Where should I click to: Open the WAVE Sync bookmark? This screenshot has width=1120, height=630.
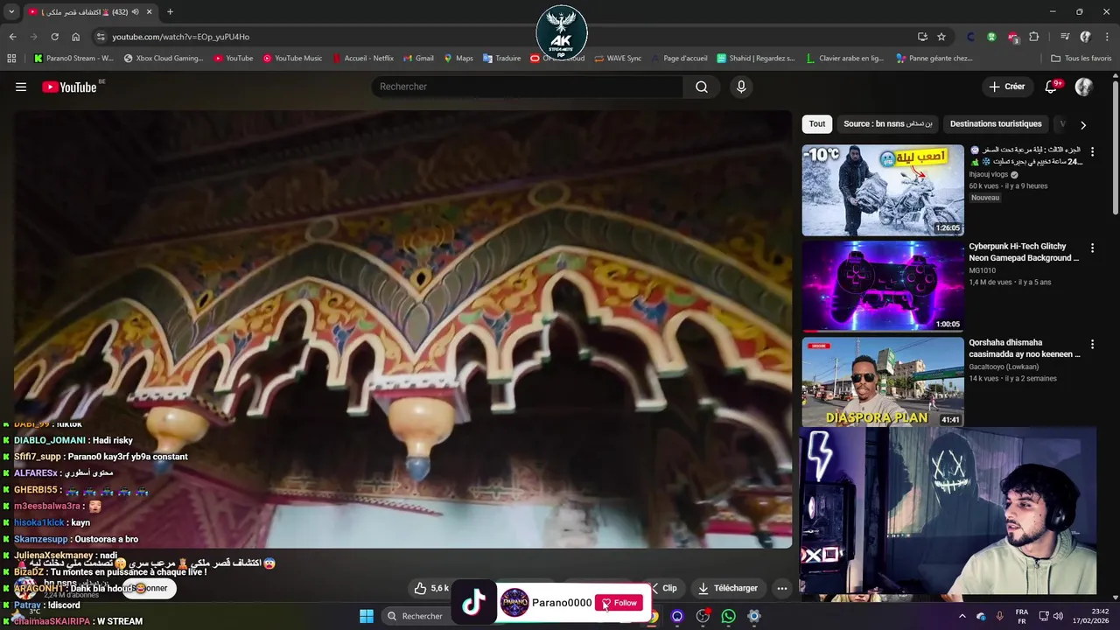618,59
